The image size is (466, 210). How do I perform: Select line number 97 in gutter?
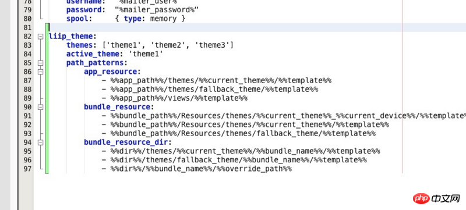27,169
